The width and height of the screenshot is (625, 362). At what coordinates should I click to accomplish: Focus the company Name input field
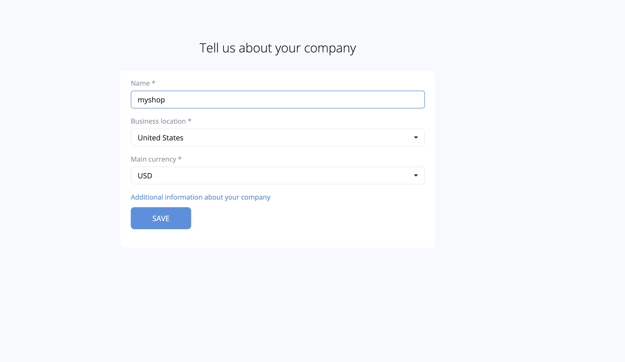point(278,100)
